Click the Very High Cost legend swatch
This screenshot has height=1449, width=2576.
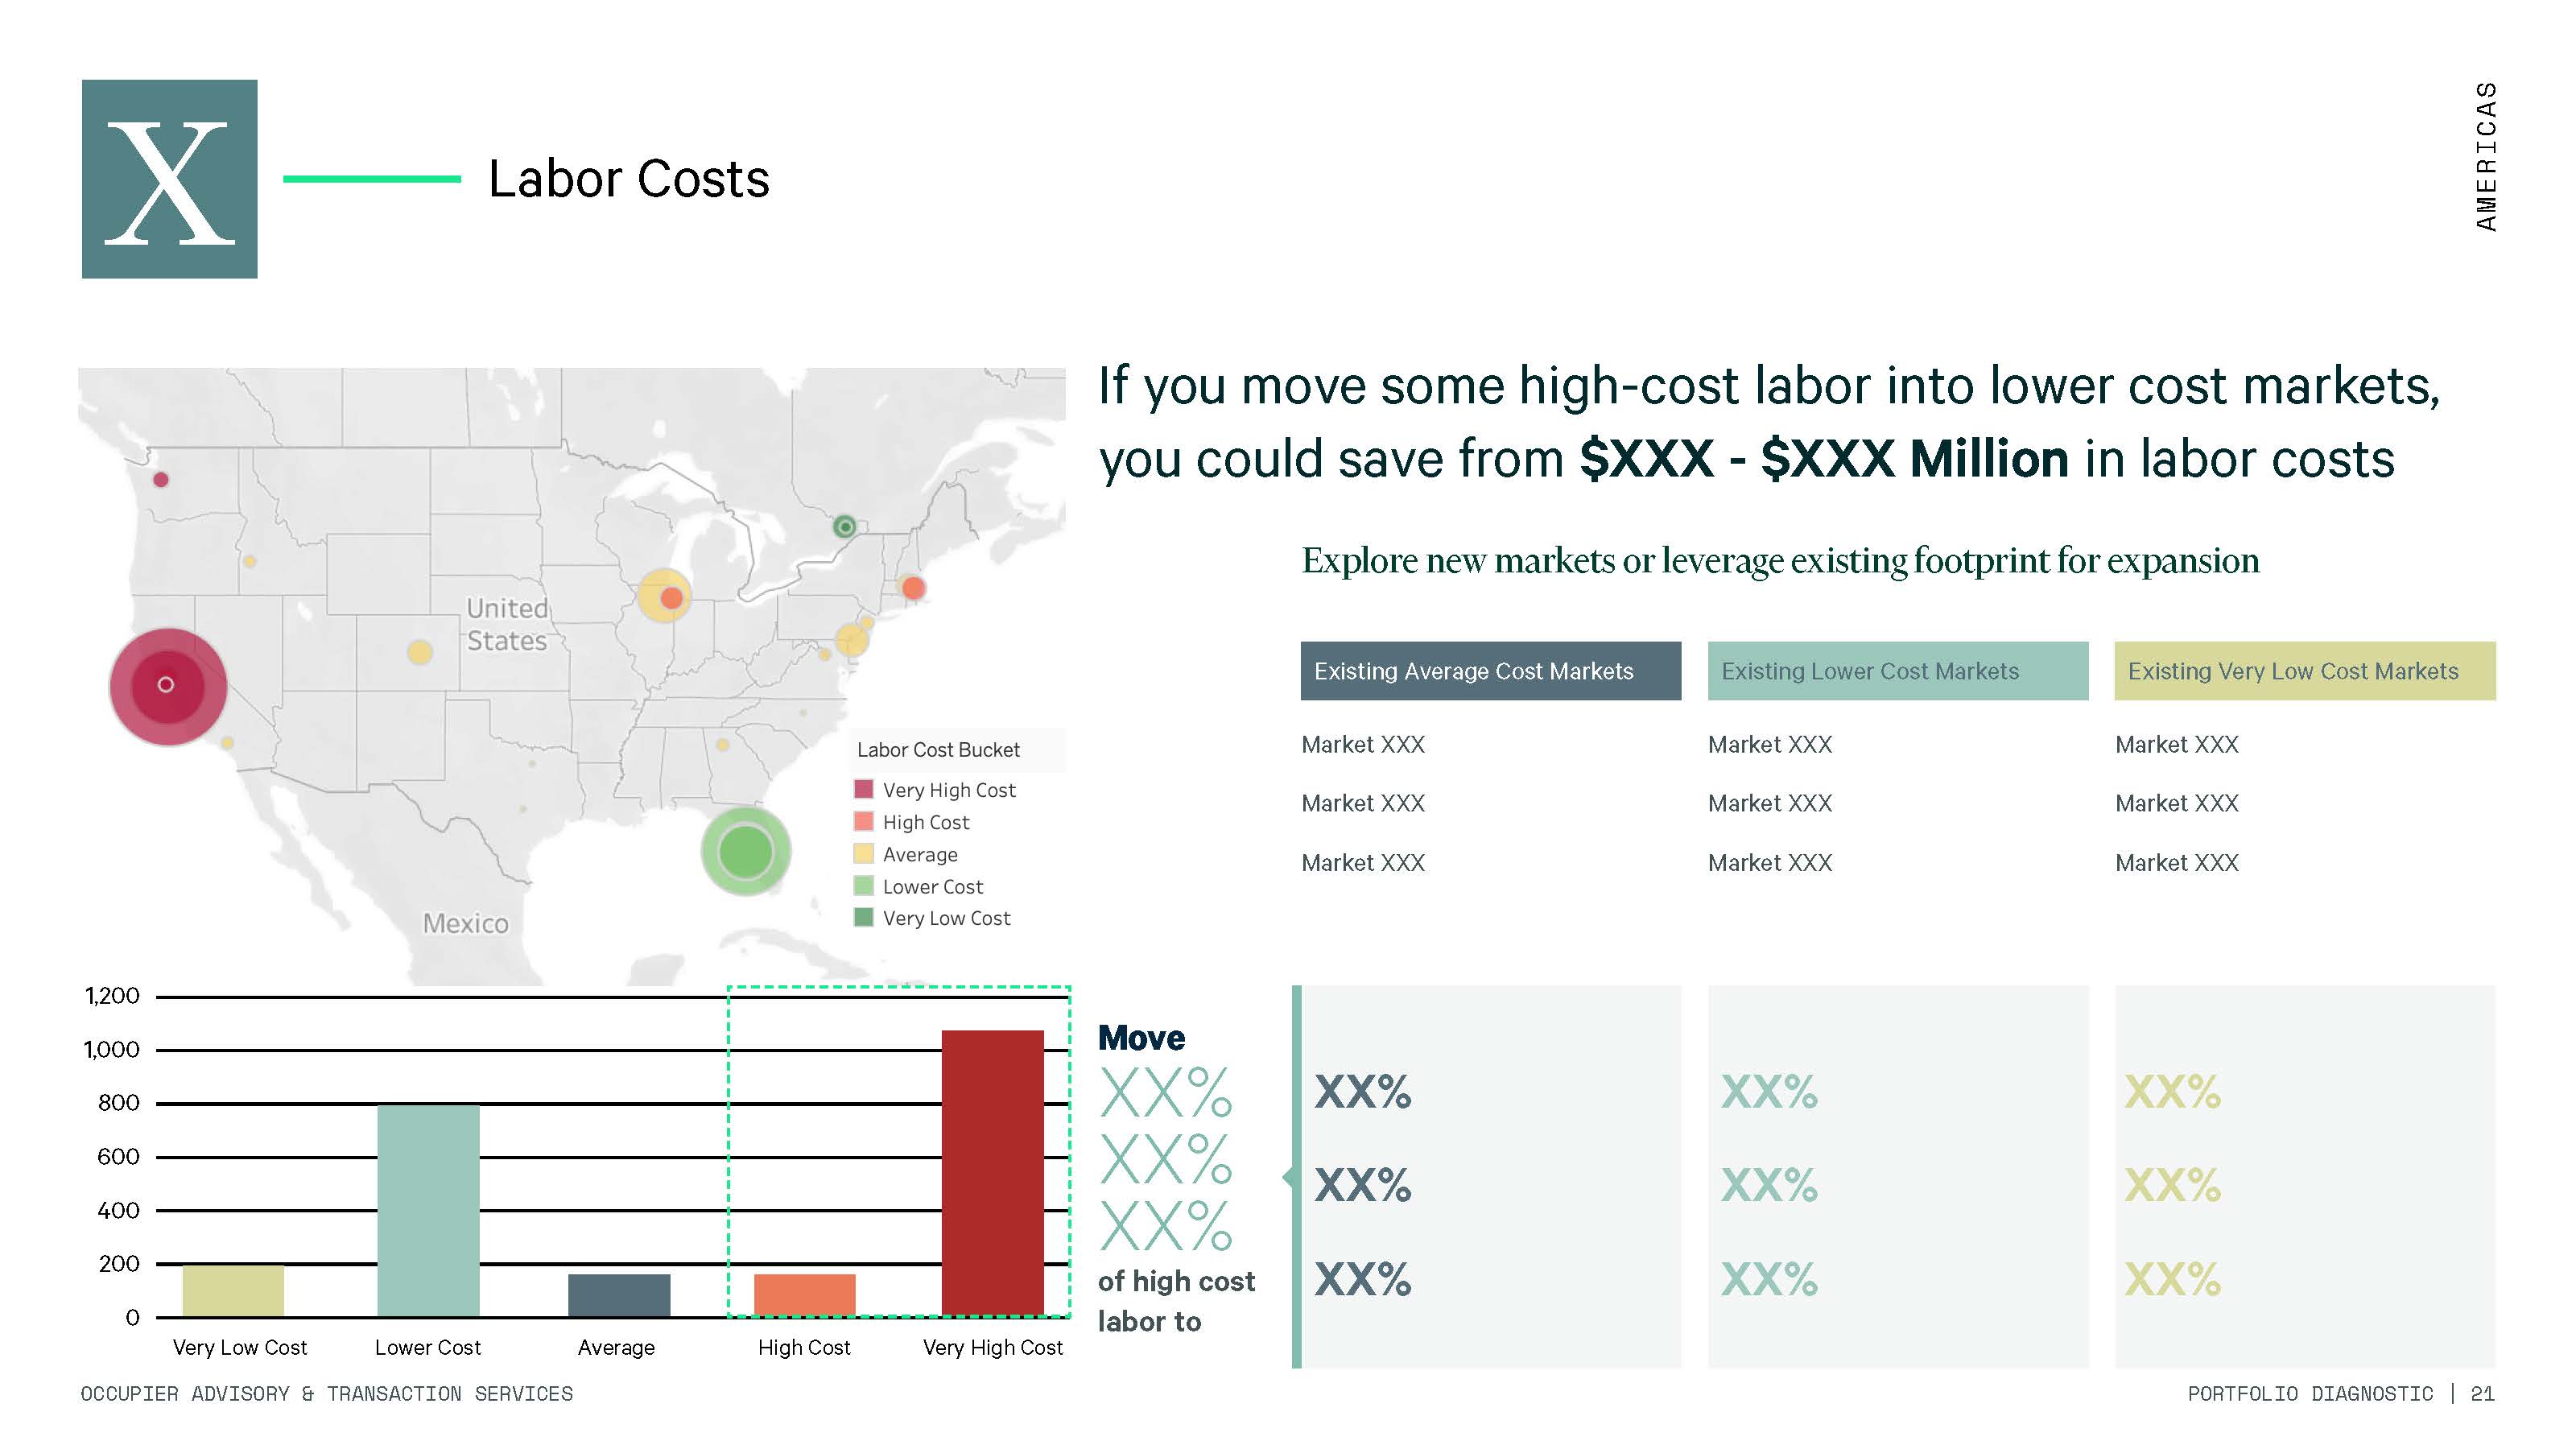pos(863,789)
